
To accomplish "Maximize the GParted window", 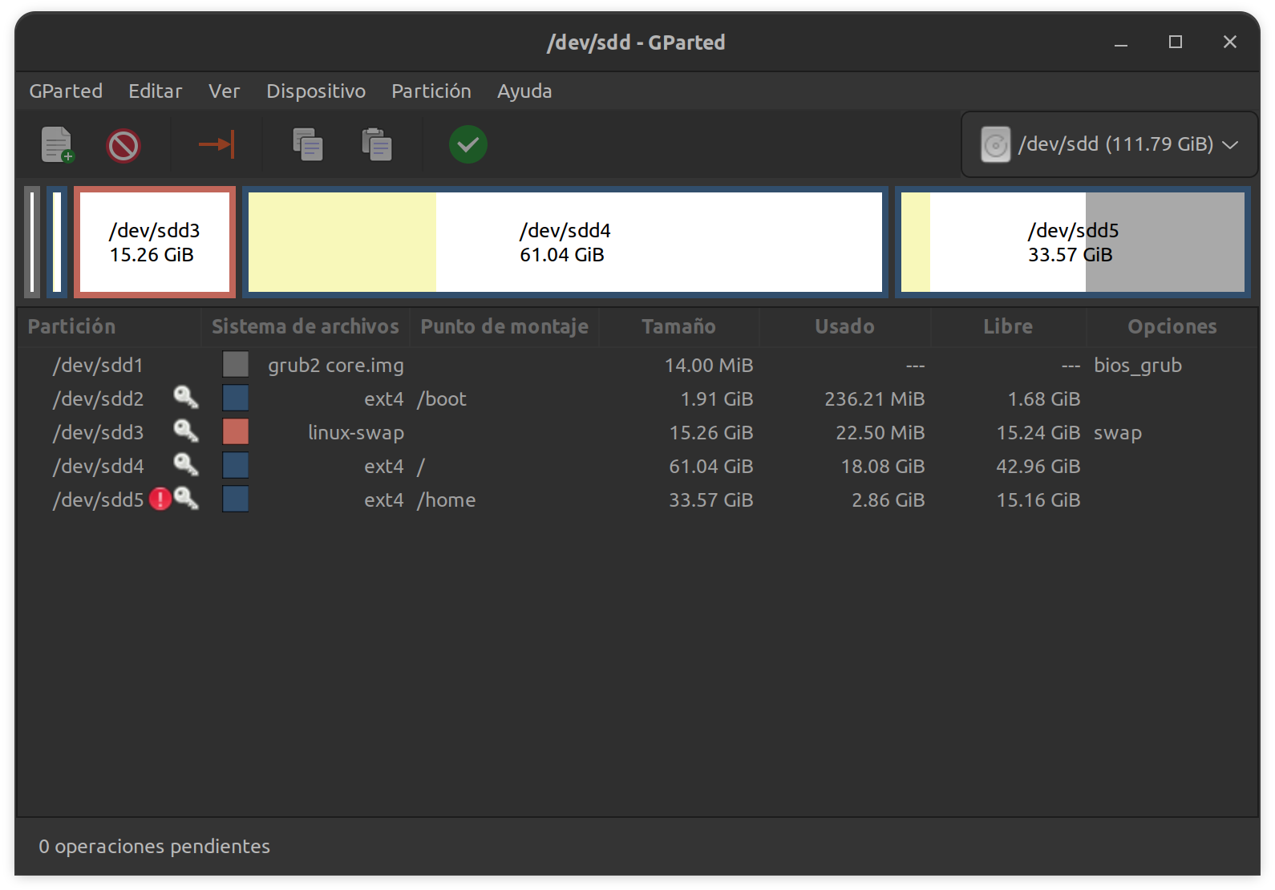I will pyautogui.click(x=1176, y=42).
